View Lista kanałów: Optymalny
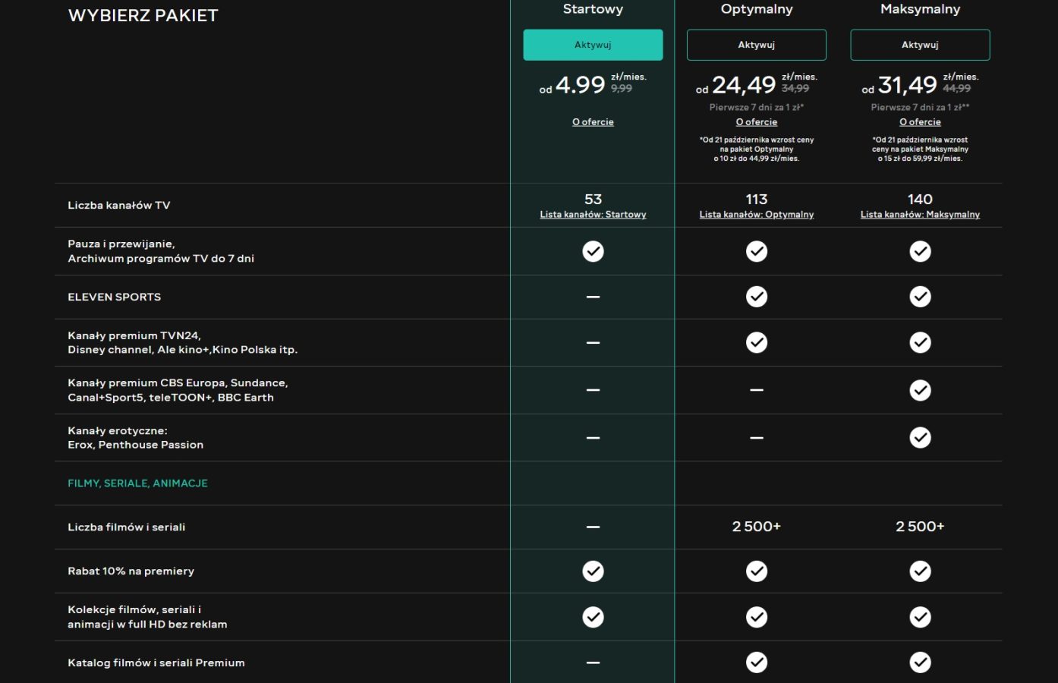This screenshot has height=683, width=1058. (756, 215)
